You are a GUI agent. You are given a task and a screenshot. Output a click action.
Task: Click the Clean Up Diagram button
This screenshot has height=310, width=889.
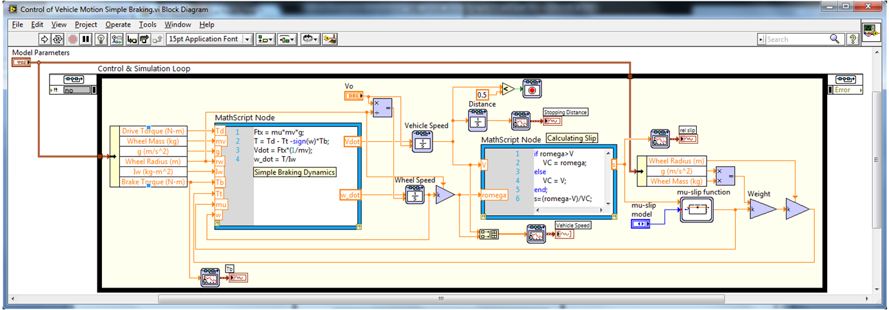330,39
